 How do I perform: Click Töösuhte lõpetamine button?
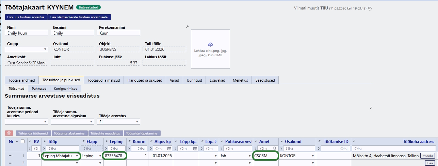[x=142, y=133]
